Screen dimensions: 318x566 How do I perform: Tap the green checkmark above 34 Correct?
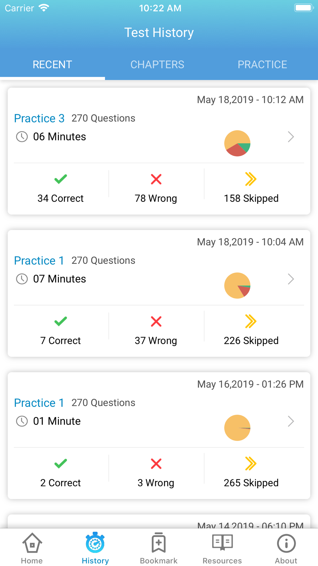click(x=60, y=179)
